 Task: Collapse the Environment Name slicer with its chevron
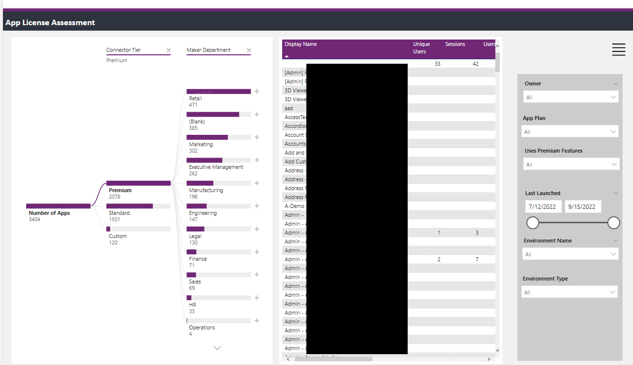click(x=616, y=241)
